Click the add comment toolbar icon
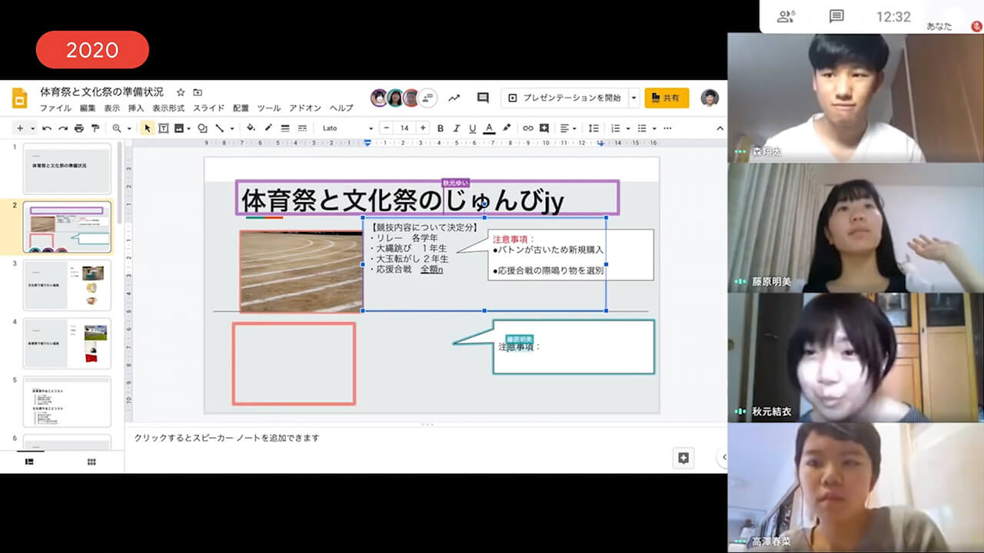The height and width of the screenshot is (553, 984). [x=544, y=128]
